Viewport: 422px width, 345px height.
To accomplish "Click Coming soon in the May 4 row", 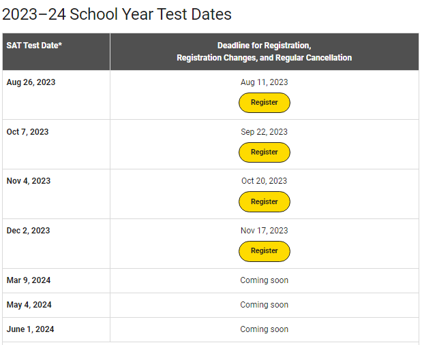I will click(x=265, y=305).
